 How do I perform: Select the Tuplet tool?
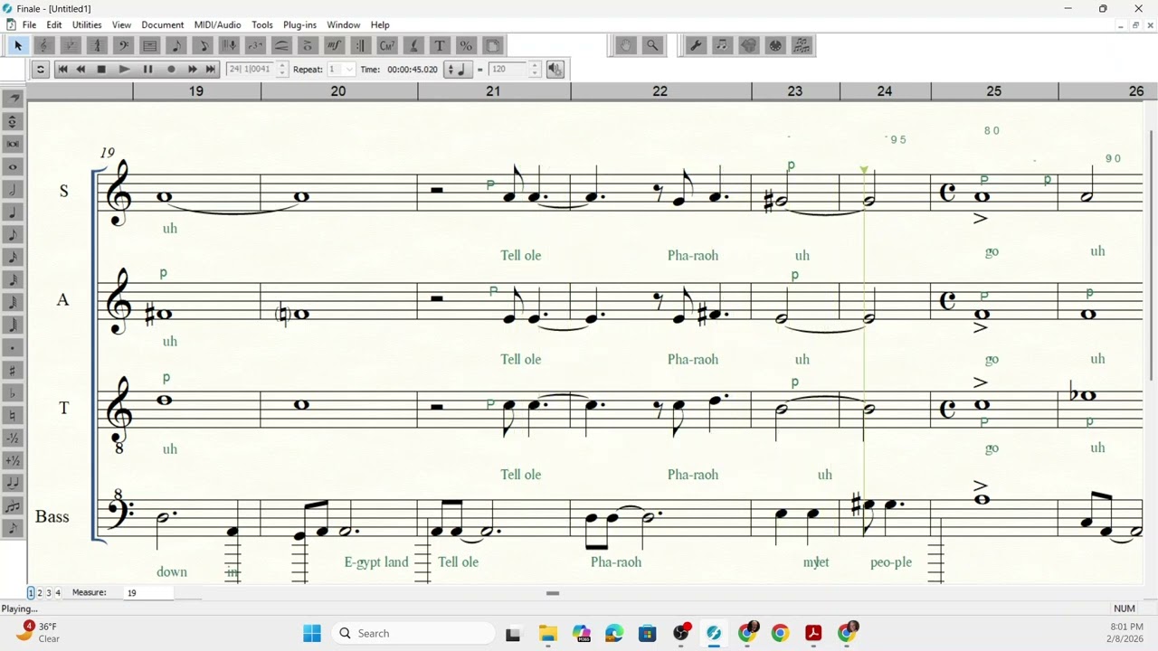pos(255,45)
